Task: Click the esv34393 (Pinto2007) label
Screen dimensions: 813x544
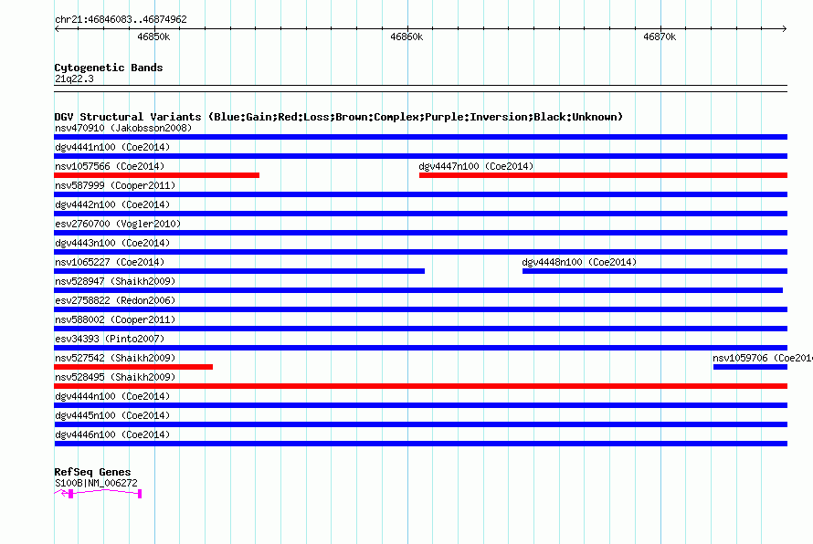Action: coord(110,339)
